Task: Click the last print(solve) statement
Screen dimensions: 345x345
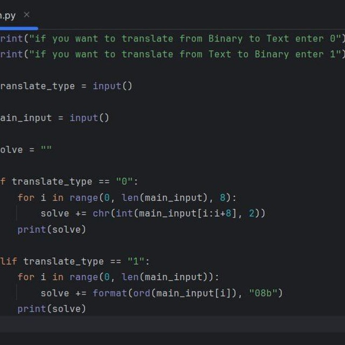Action: pos(51,309)
